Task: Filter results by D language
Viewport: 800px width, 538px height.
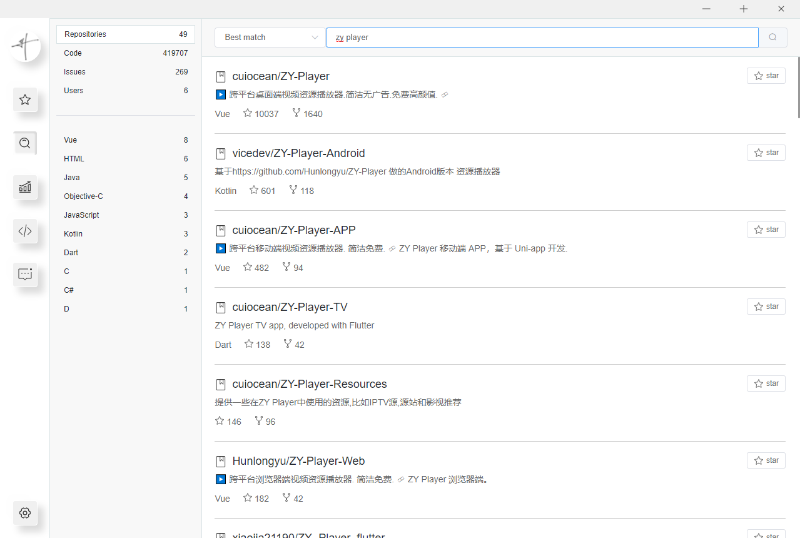Action: point(126,309)
